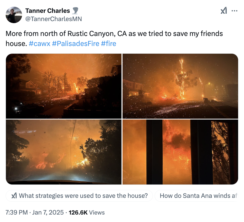Open Tanner Charles profile avatar
Viewport: 244px width, 222px height.
click(14, 15)
